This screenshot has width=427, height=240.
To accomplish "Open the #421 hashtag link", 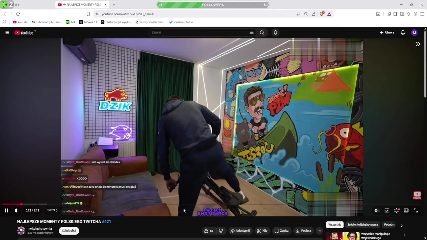I will [106, 222].
